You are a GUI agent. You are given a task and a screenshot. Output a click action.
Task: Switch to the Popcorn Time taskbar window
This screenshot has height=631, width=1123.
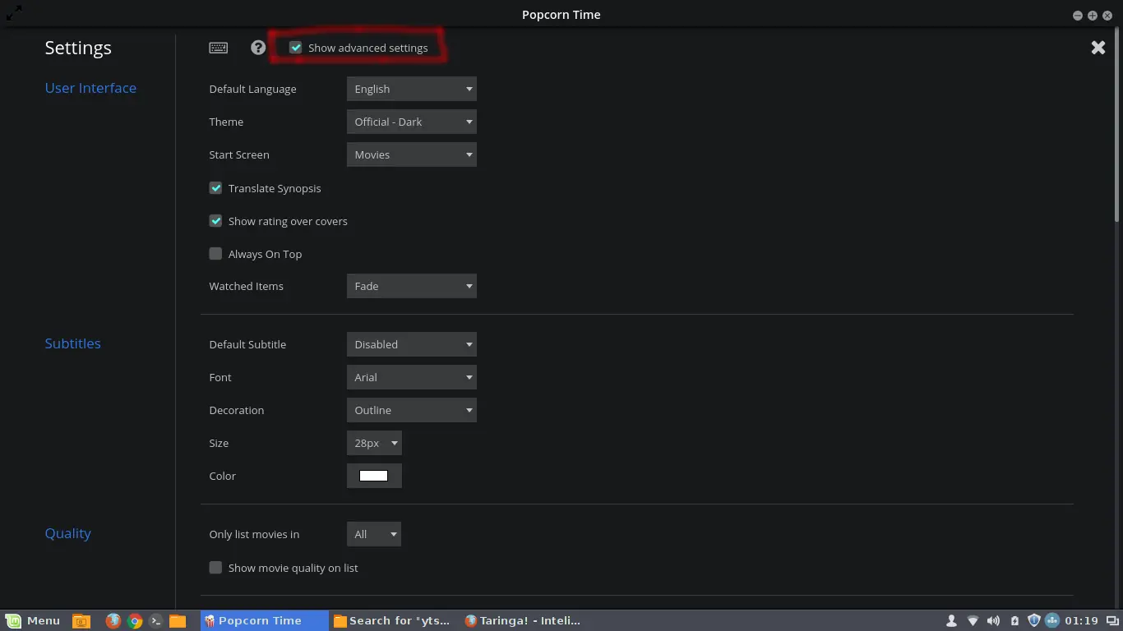point(264,621)
